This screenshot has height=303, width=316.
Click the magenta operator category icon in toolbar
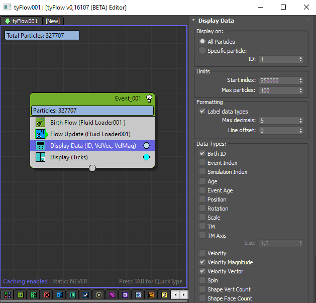[x=112, y=295]
